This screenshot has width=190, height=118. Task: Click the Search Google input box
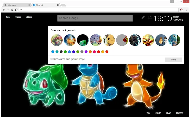tap(95, 18)
